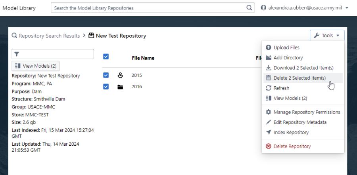Screen dimensions: 357x175
Task: Click the trash icon for Delete Selected Items
Action: click(269, 78)
